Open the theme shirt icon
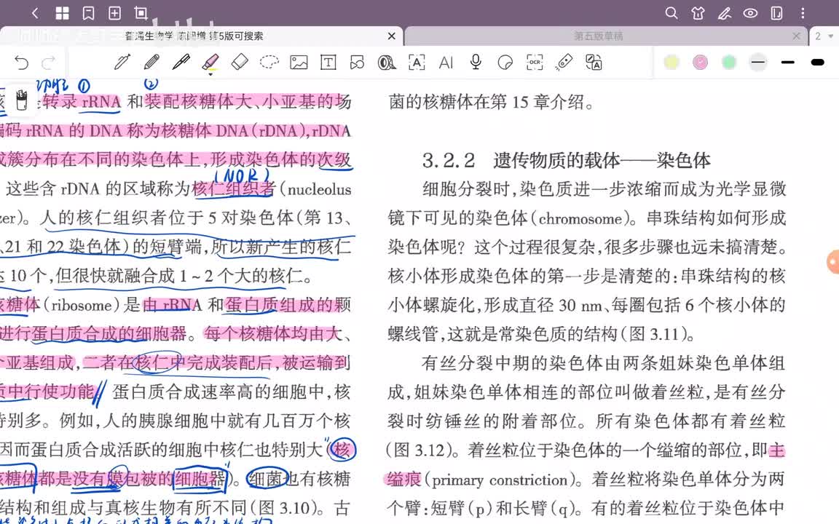 tap(698, 13)
